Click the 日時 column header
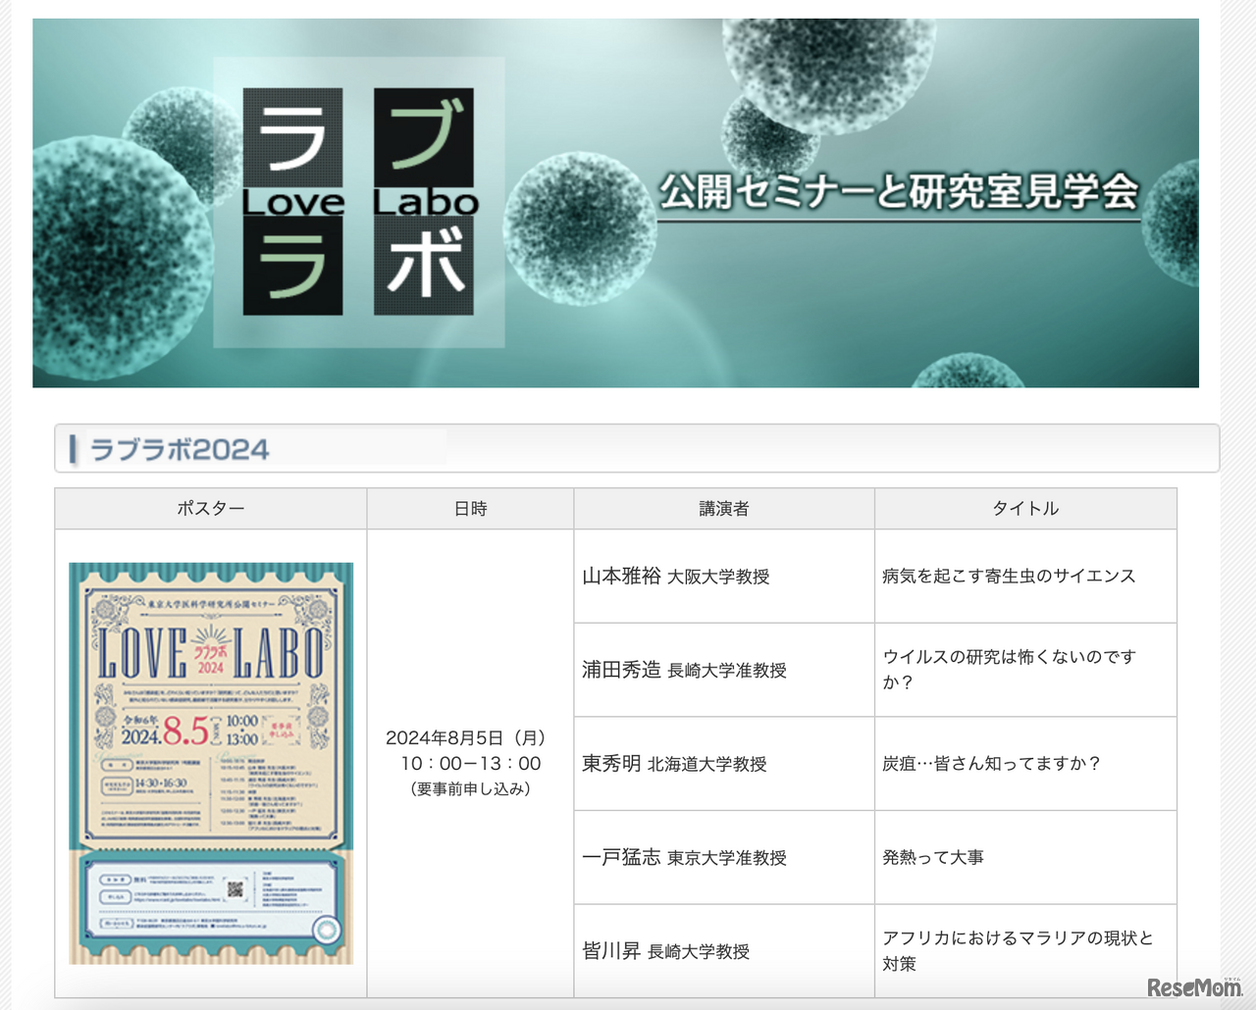 [x=470, y=508]
